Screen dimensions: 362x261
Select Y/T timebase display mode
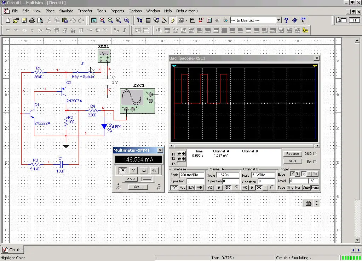coord(174,188)
